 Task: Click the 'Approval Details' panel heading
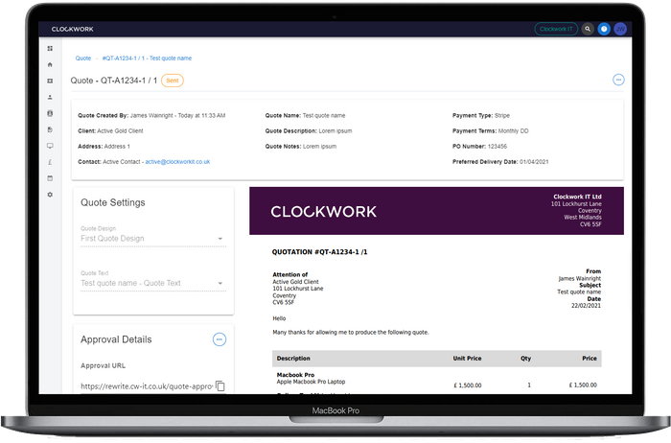pyautogui.click(x=116, y=339)
